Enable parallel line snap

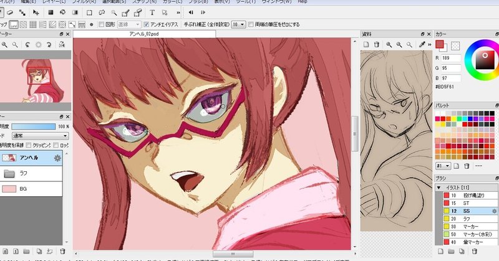click(x=23, y=24)
